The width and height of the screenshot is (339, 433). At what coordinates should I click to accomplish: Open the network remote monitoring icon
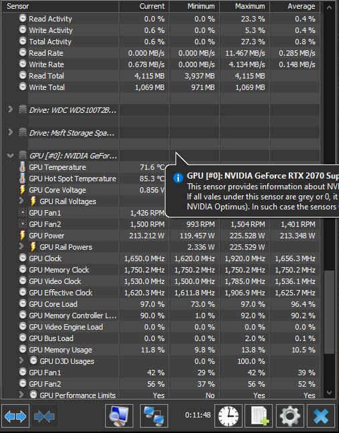154,416
